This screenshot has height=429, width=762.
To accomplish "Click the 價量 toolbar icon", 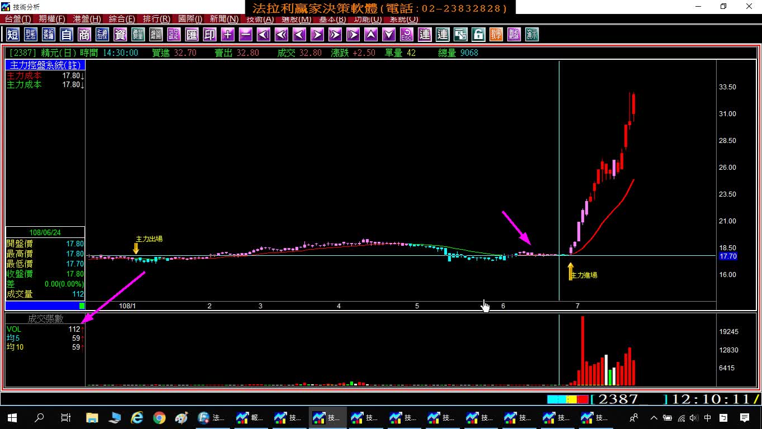I will click(138, 35).
